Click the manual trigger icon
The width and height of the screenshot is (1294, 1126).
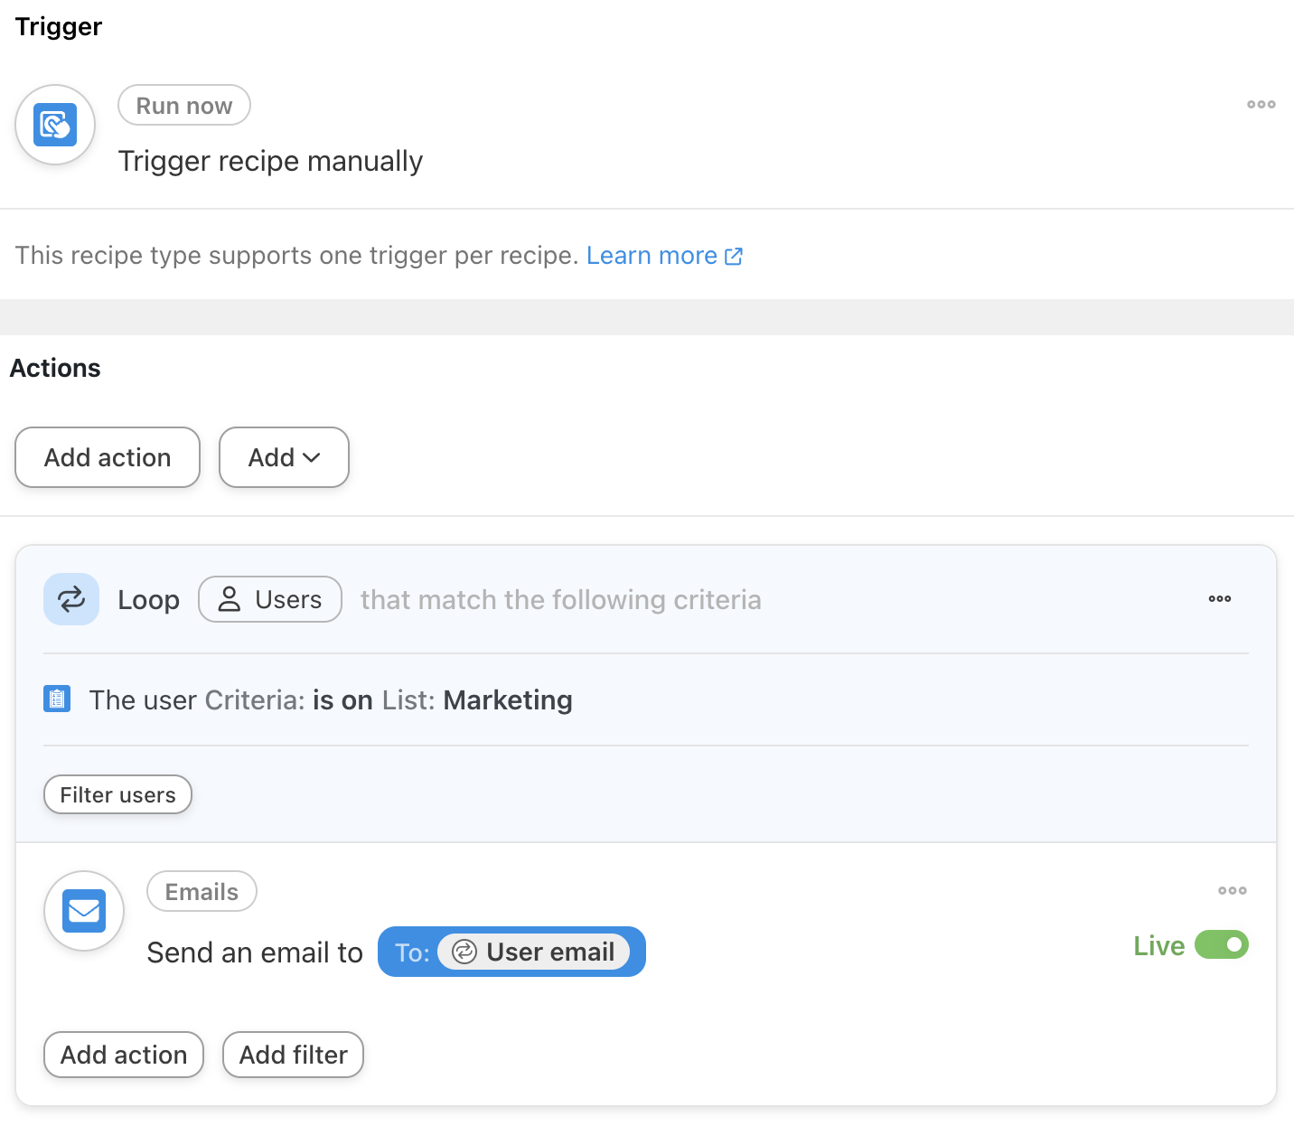tap(55, 125)
